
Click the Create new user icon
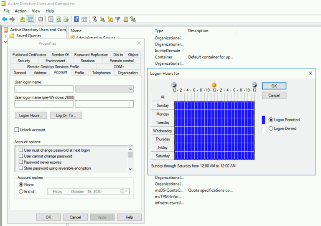94,19
